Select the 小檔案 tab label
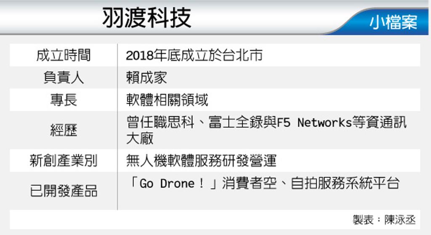The image size is (431, 235). coord(393,22)
